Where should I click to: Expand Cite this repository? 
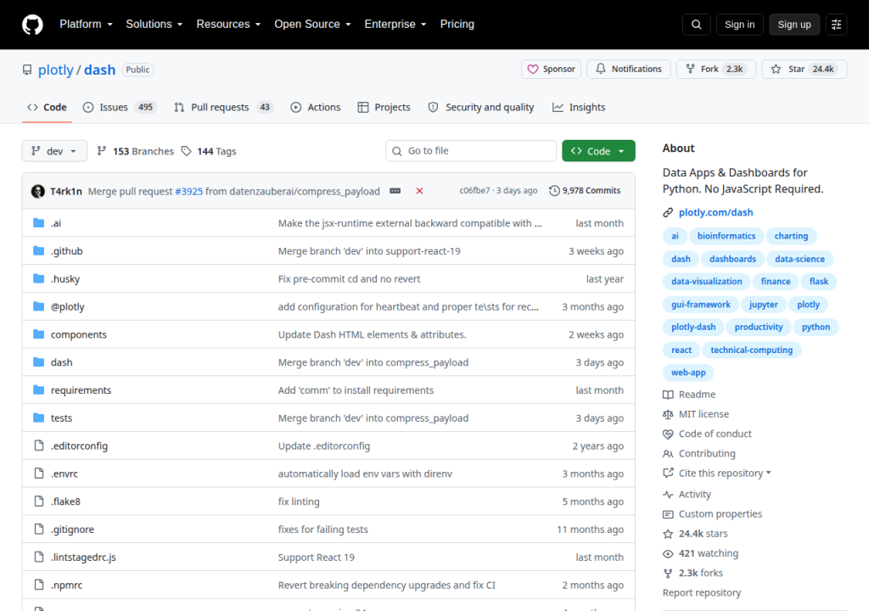(x=725, y=473)
